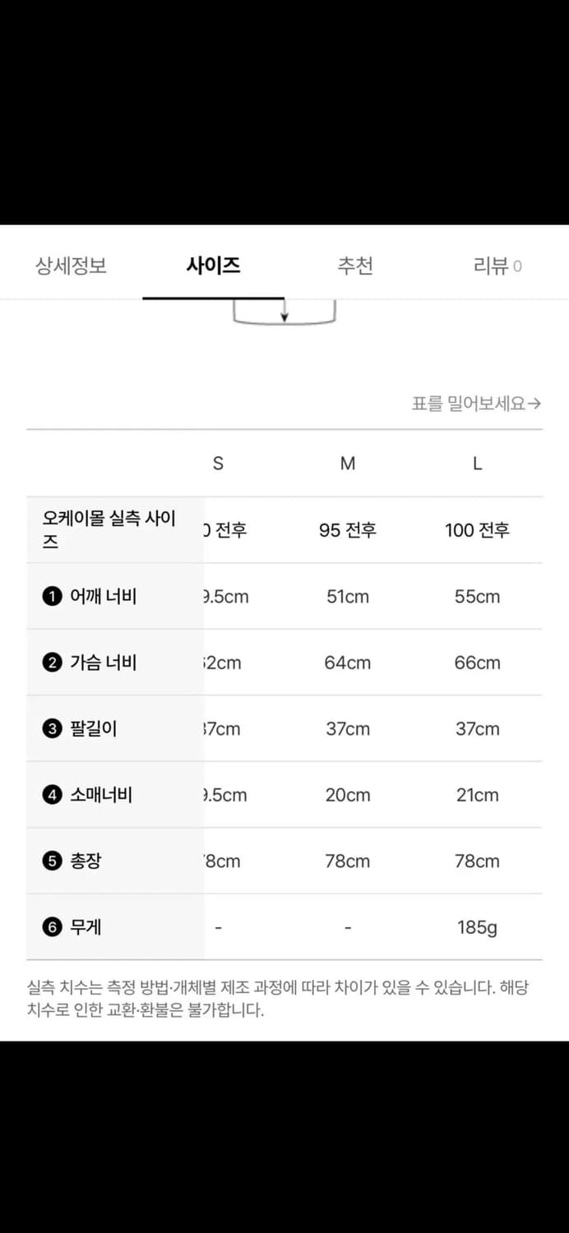Click the 185g weight value cell
569x1233 pixels.
478,926
